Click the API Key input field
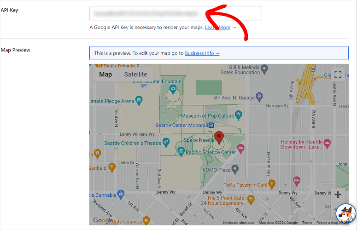Viewport: 357px width, 230px height. (176, 13)
